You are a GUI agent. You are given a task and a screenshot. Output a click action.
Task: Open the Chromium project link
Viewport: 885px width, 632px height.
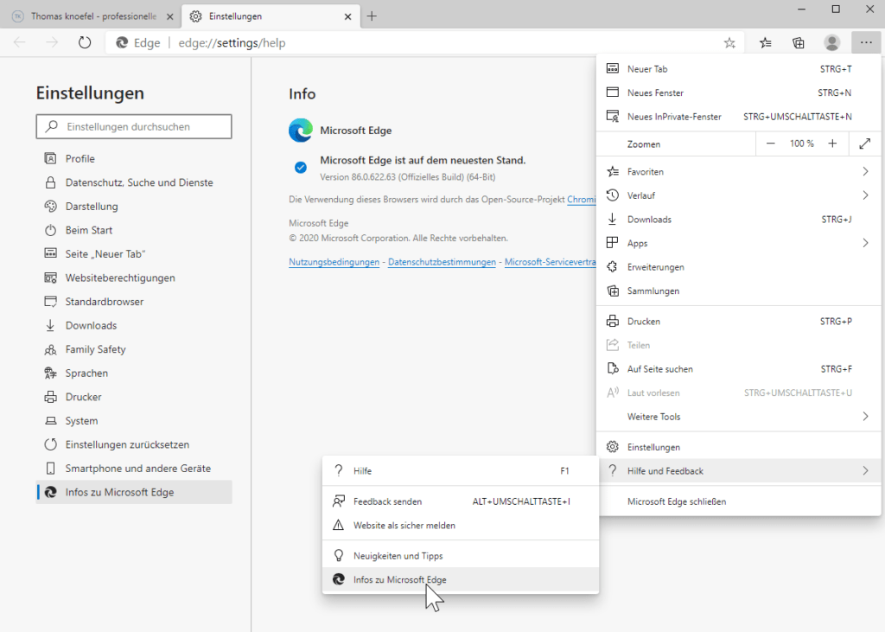pyautogui.click(x=582, y=200)
